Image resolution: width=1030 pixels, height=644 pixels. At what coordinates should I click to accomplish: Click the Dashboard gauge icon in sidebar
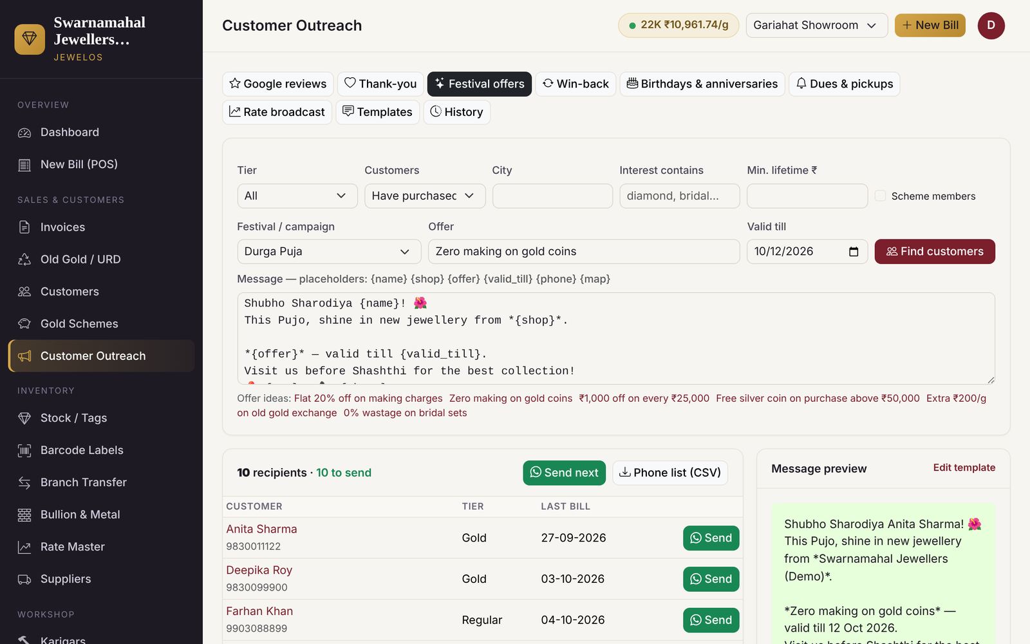point(24,133)
